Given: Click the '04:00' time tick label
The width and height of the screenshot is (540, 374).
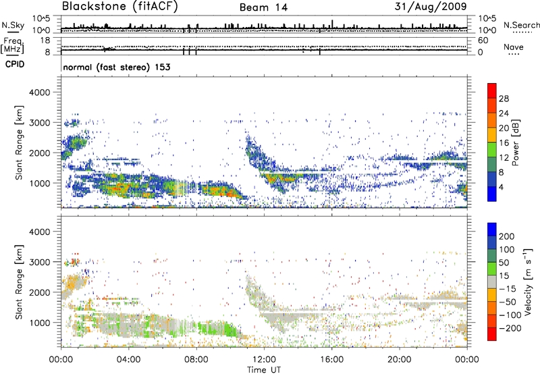Looking at the screenshot, I should [x=129, y=360].
